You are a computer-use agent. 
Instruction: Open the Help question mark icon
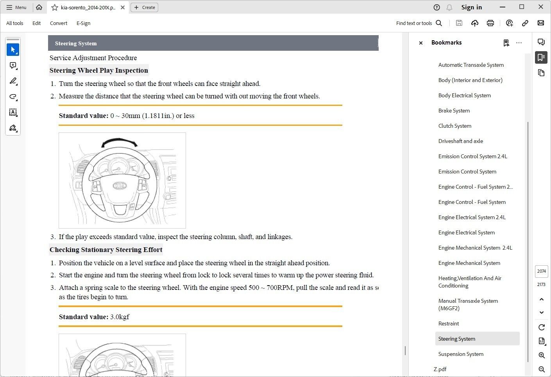pos(437,7)
